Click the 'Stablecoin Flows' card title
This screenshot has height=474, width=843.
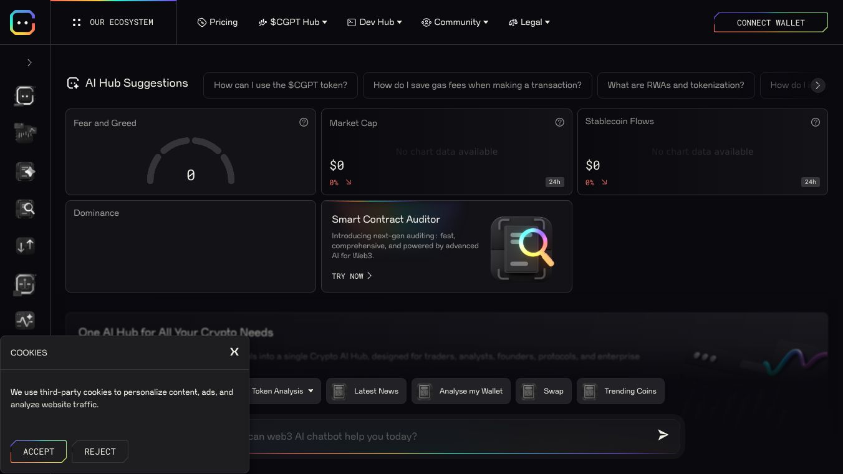(619, 121)
